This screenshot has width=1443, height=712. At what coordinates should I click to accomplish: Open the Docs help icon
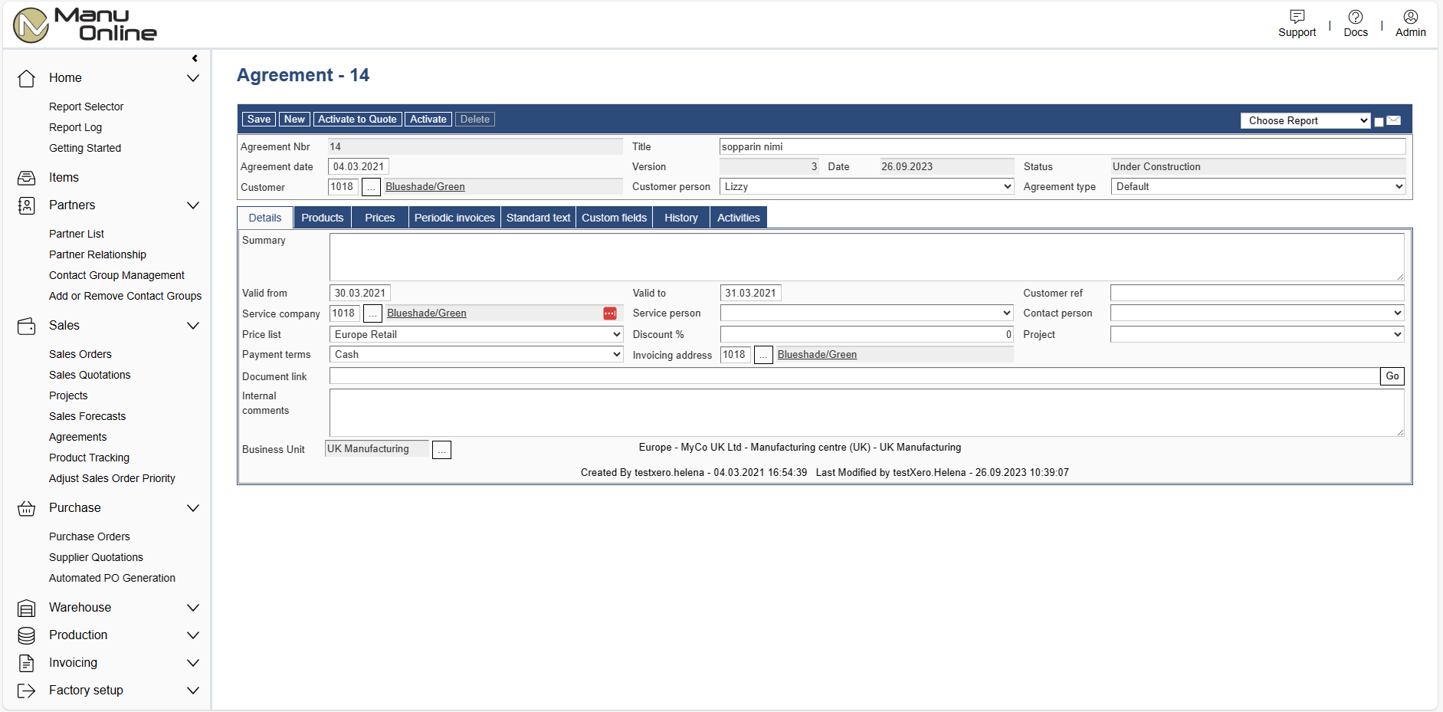[1355, 17]
